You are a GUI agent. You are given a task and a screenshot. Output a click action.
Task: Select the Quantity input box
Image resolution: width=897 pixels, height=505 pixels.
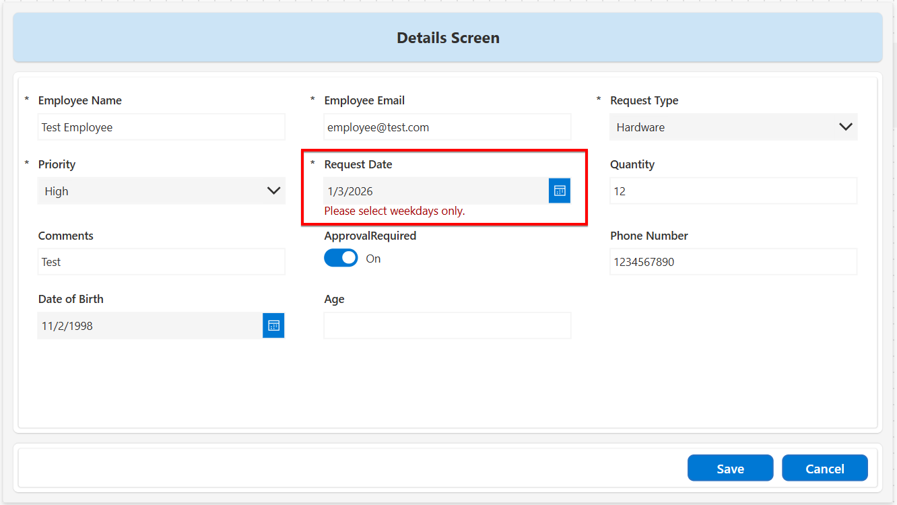click(x=733, y=191)
